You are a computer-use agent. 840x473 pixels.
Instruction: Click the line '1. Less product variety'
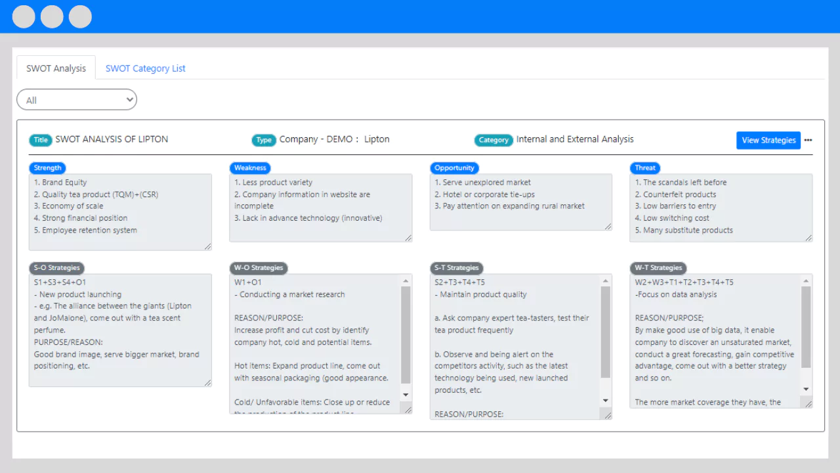coord(274,183)
